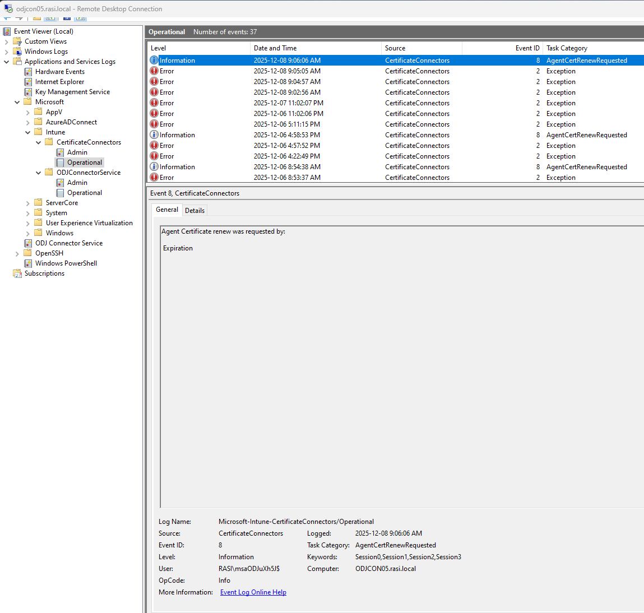Click the information icon on the 8:54:38 AM event
This screenshot has width=644, height=613.
(x=154, y=166)
